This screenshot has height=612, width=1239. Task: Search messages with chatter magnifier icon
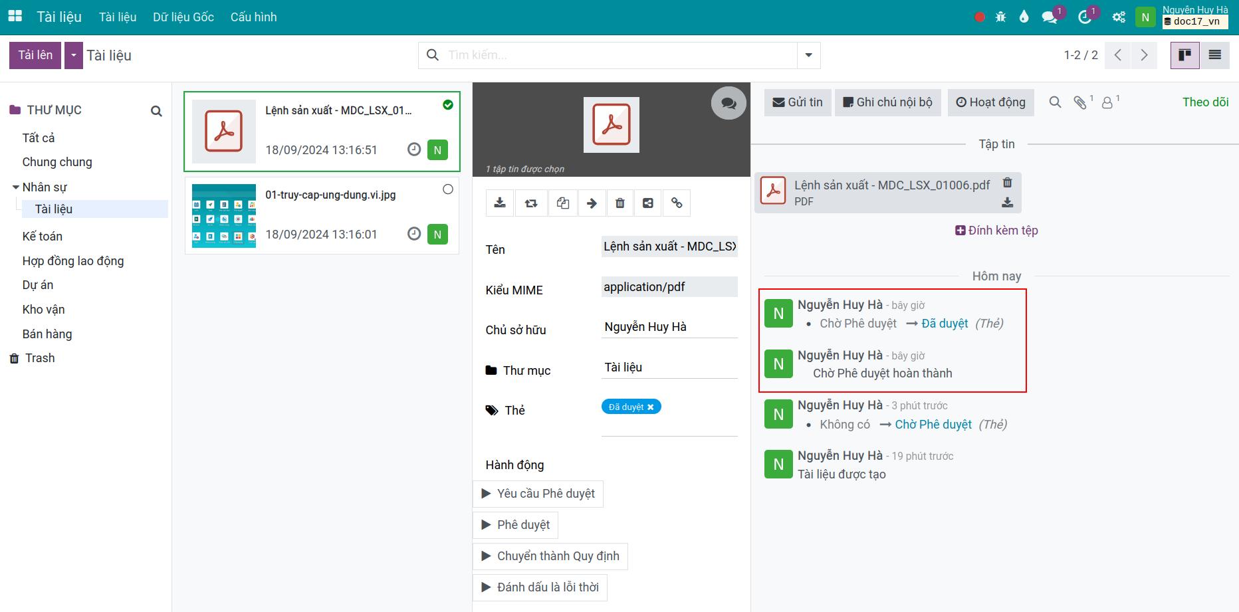pyautogui.click(x=1055, y=102)
